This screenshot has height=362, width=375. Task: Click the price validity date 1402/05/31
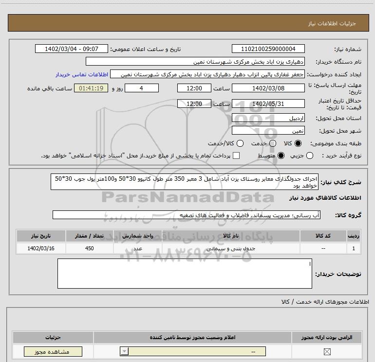click(x=268, y=104)
